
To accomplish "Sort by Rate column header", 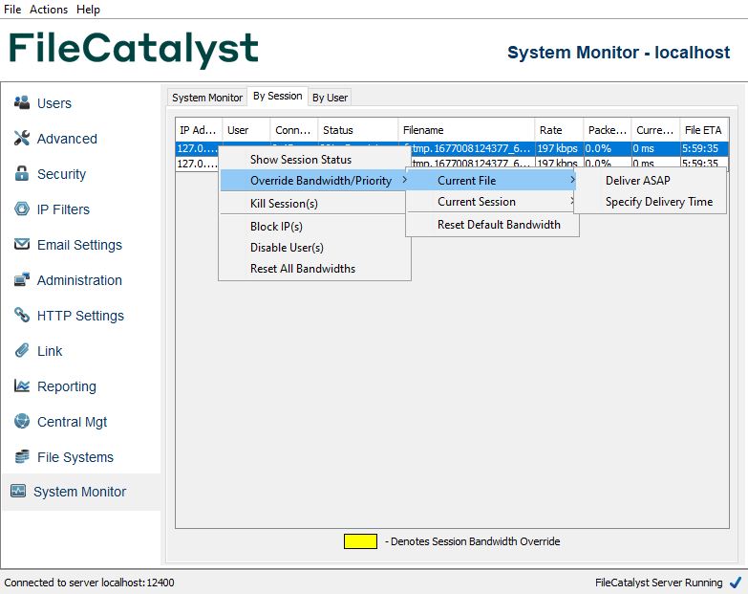I will [x=559, y=130].
